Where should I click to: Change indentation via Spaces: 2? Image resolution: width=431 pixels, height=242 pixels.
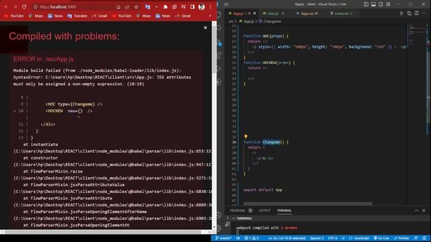[x=317, y=238]
